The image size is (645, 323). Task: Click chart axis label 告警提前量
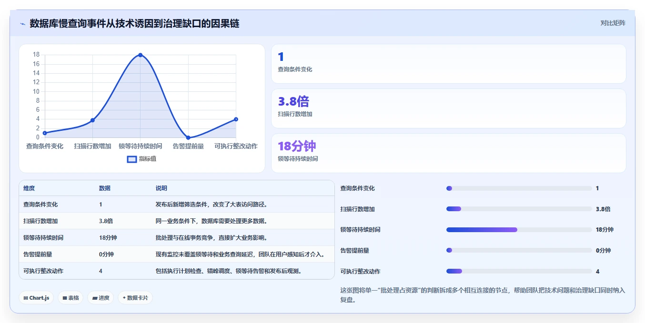188,147
